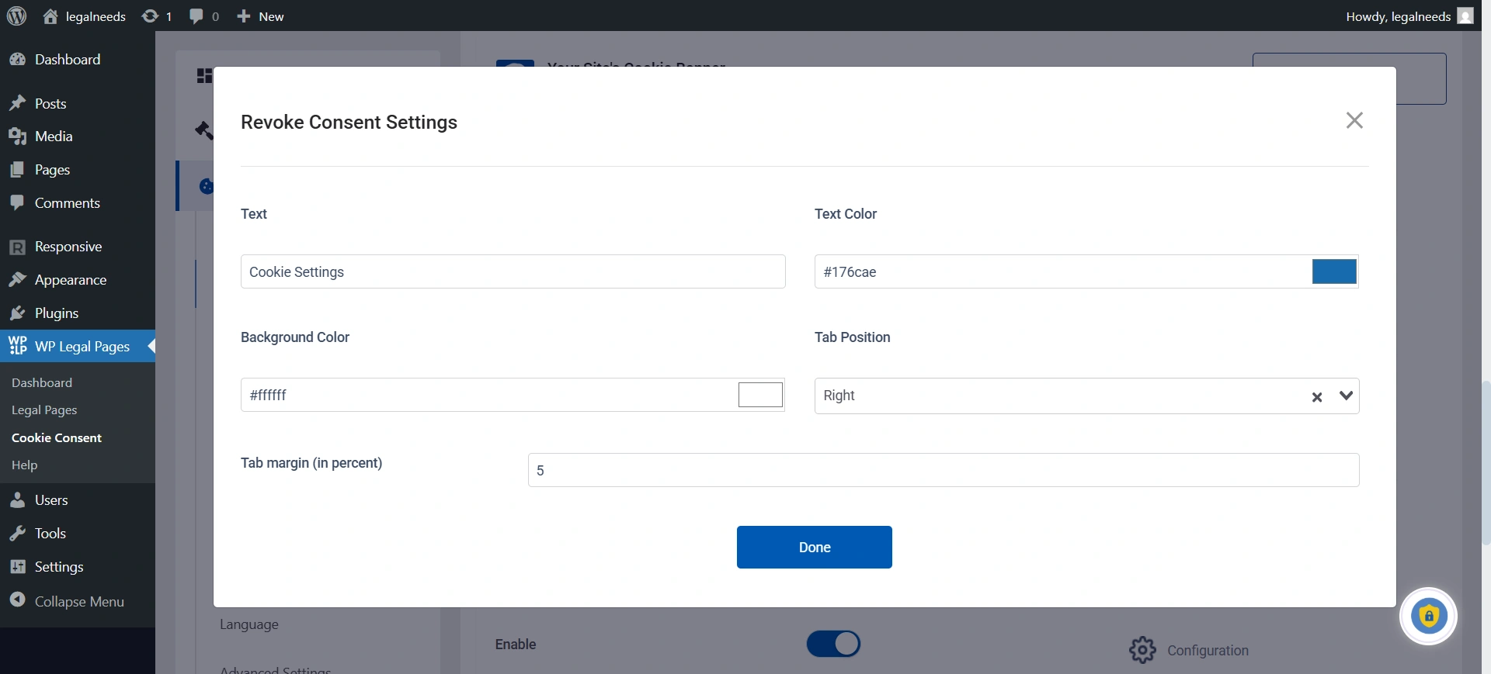Open the Configuration gear icon
The image size is (1491, 674).
[1142, 650]
